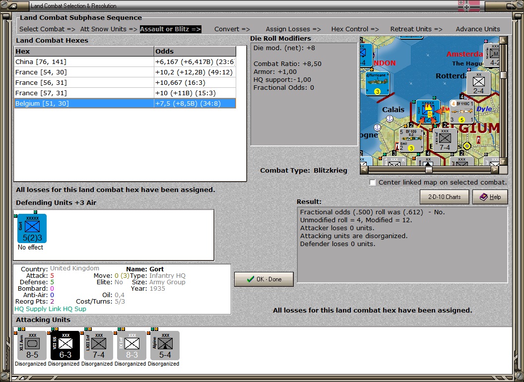524x382 pixels.
Task: Click the 7-4 infantry unit on map
Action: point(445,140)
